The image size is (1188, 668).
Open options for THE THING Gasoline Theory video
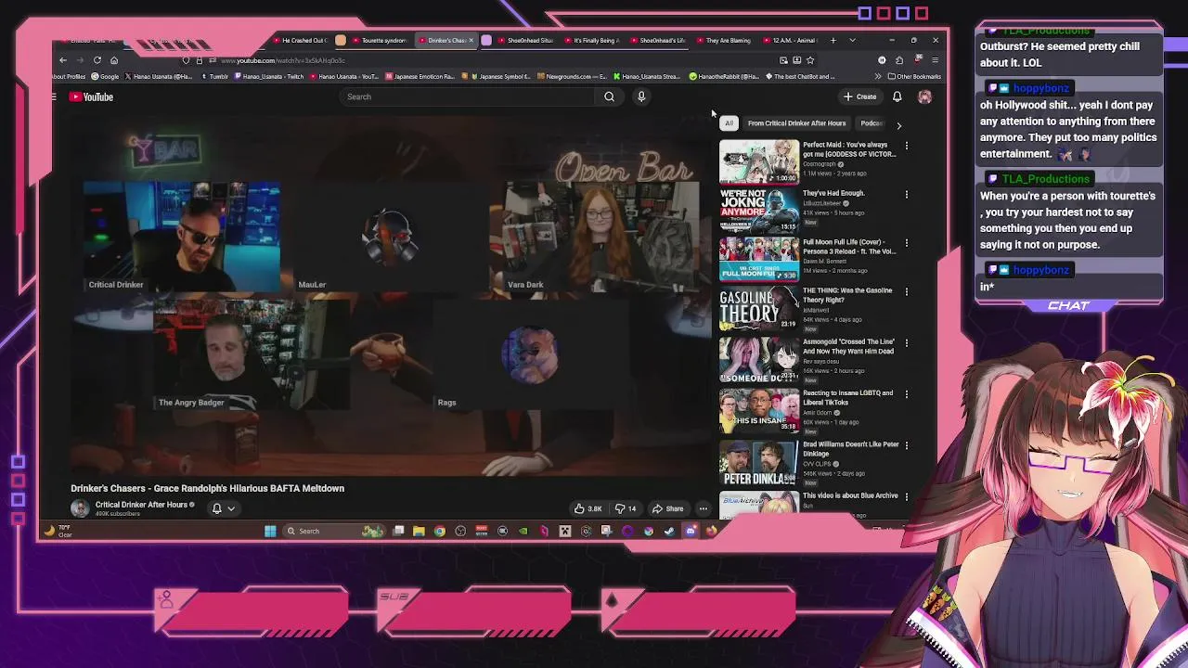pyautogui.click(x=907, y=291)
